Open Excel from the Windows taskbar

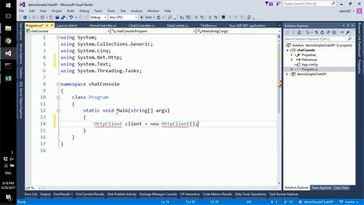pos(8,79)
